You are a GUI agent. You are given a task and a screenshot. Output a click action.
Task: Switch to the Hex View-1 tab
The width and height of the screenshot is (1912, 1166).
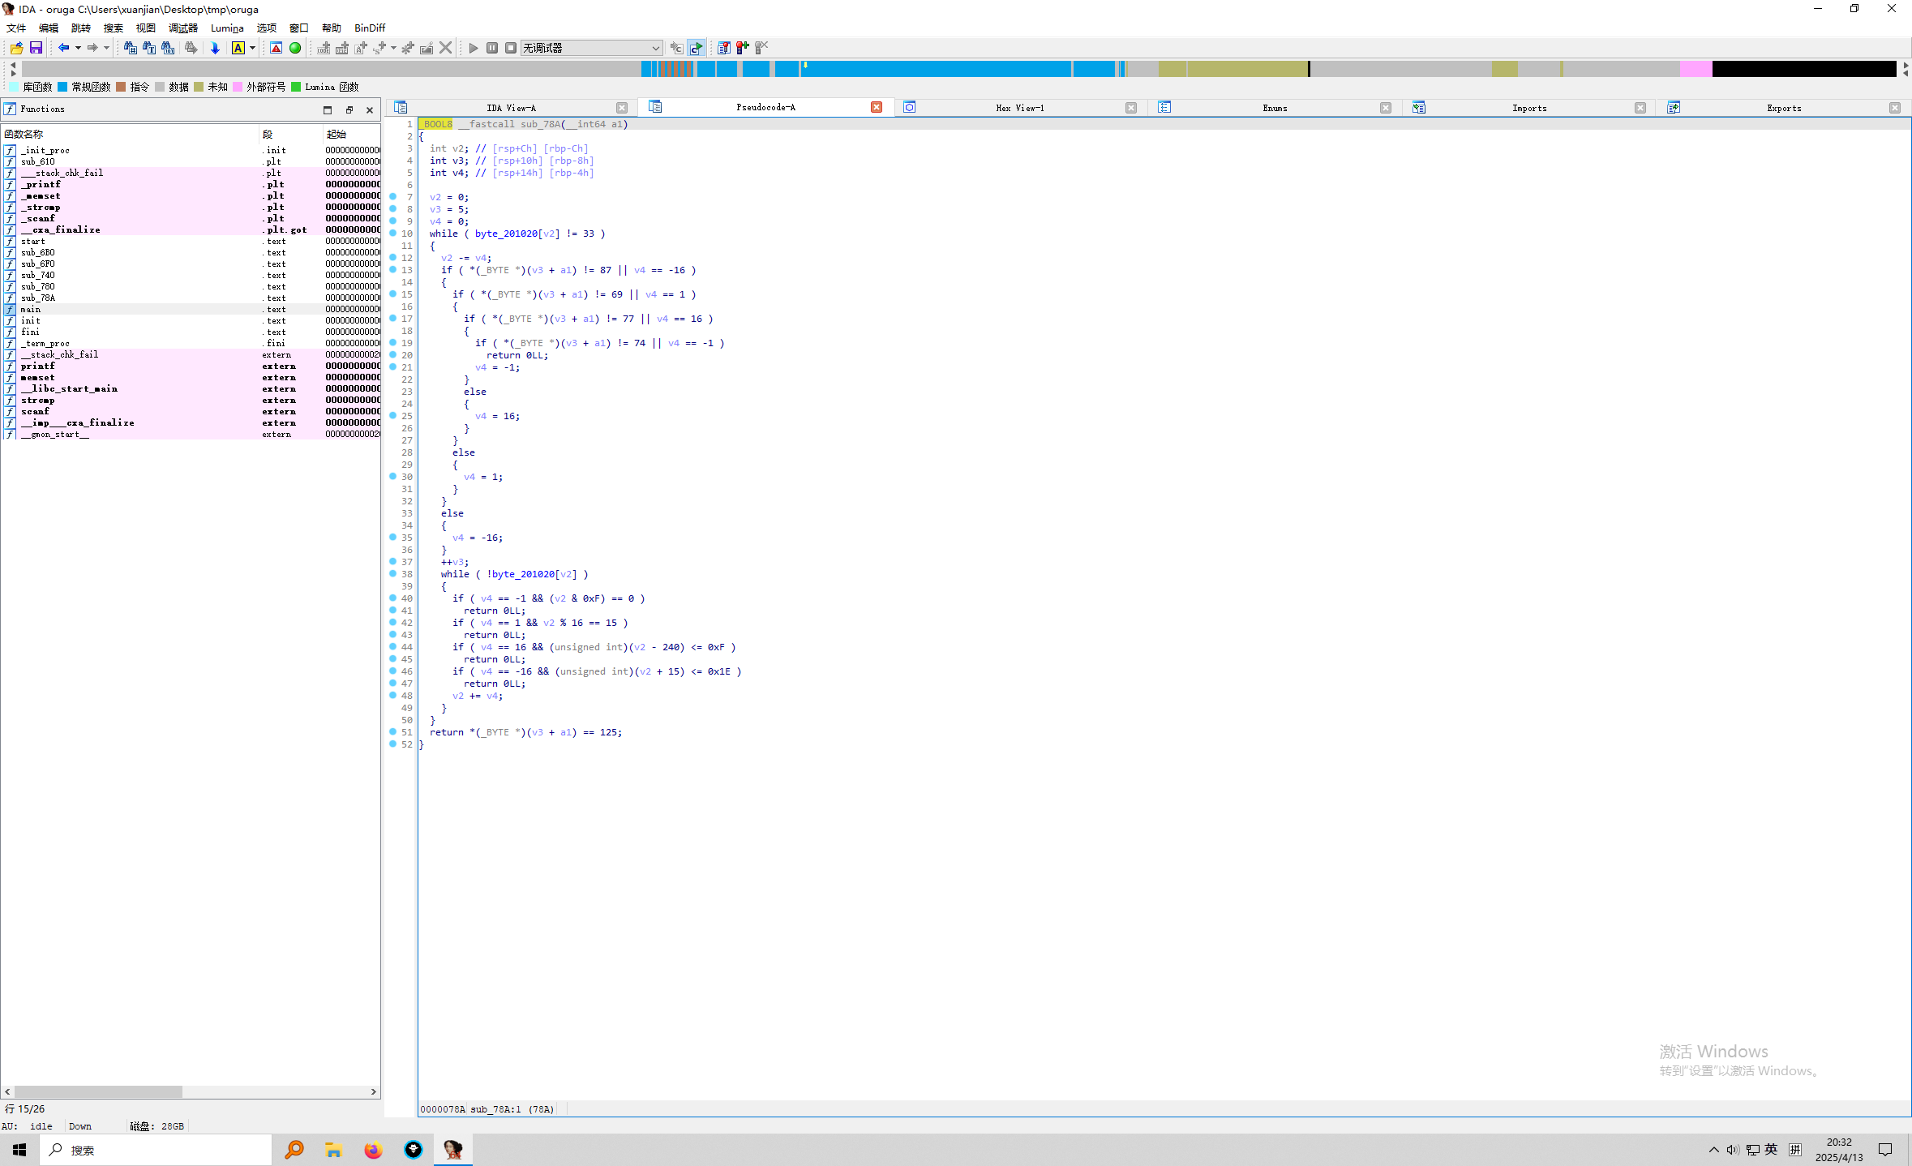pyautogui.click(x=1019, y=108)
